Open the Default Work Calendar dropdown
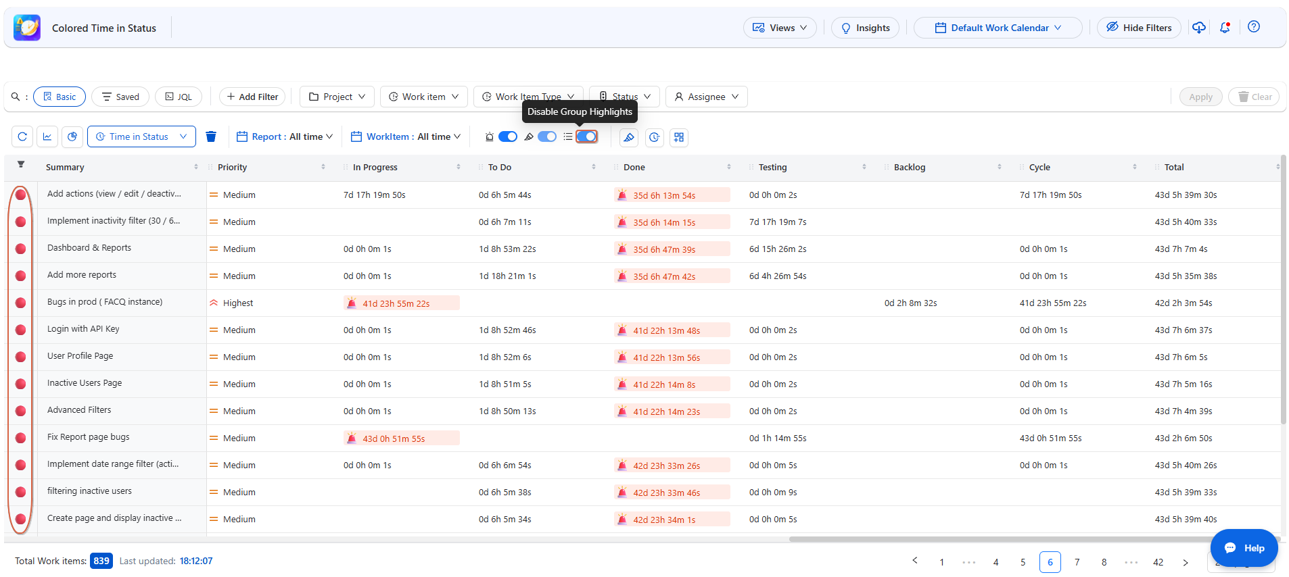 [x=998, y=28]
